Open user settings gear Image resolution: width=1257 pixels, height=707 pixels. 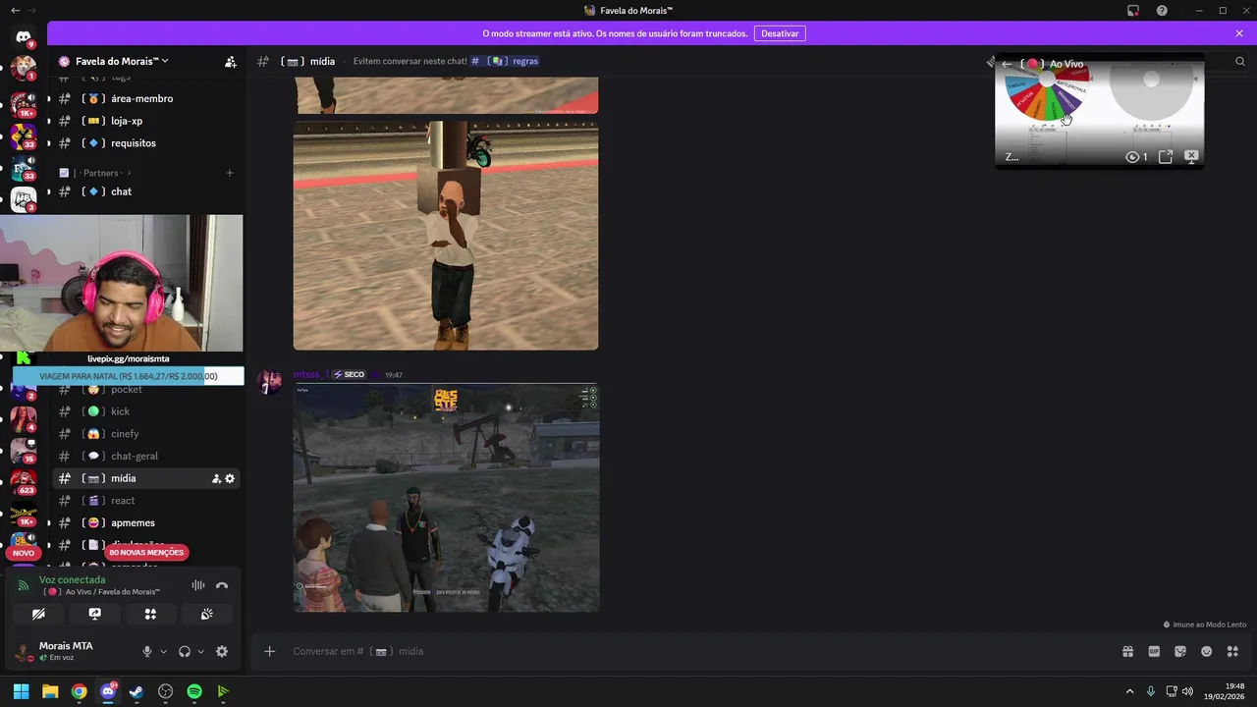point(222,651)
